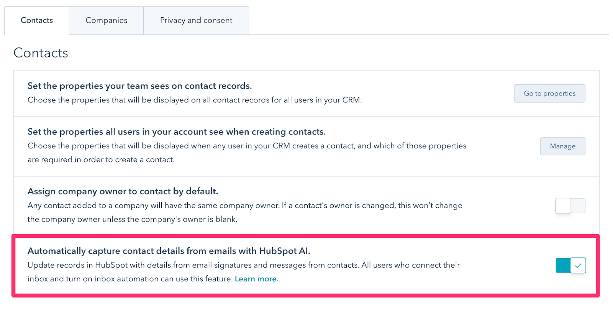Enable Assign company owner to contact toggle
613x317 pixels.
570,206
